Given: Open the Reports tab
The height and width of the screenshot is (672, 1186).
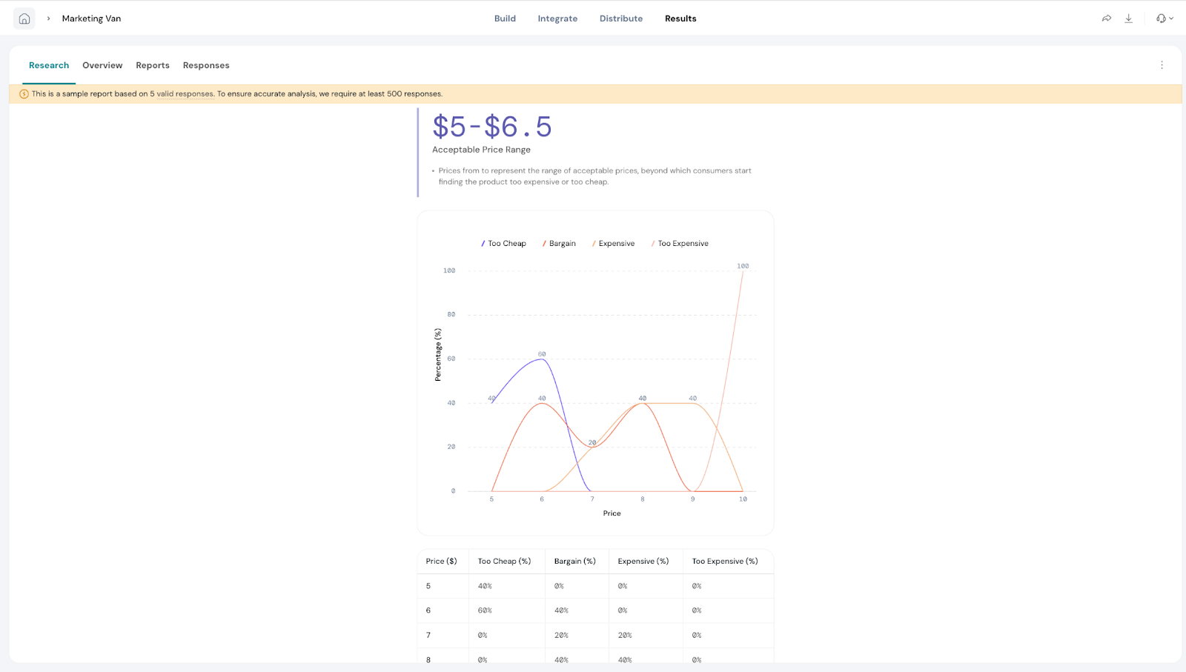Looking at the screenshot, I should (x=153, y=65).
